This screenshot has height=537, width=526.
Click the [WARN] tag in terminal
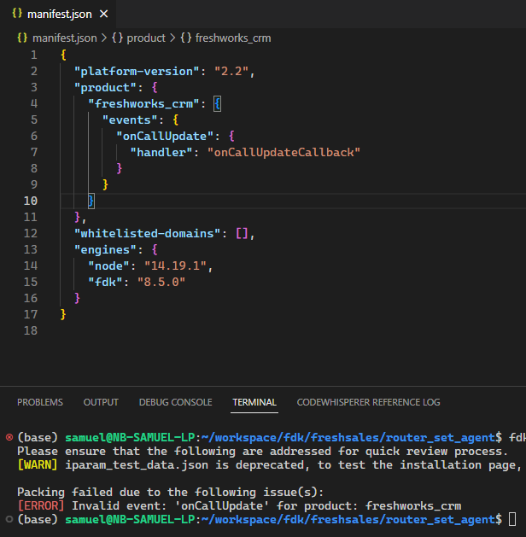tap(38, 464)
